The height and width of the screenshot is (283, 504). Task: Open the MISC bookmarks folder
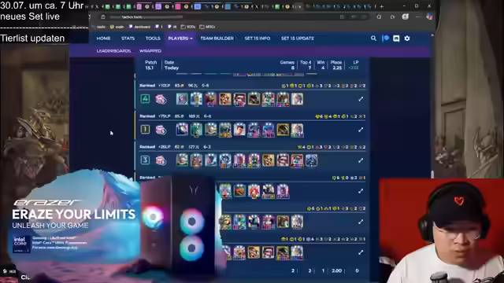tap(207, 27)
